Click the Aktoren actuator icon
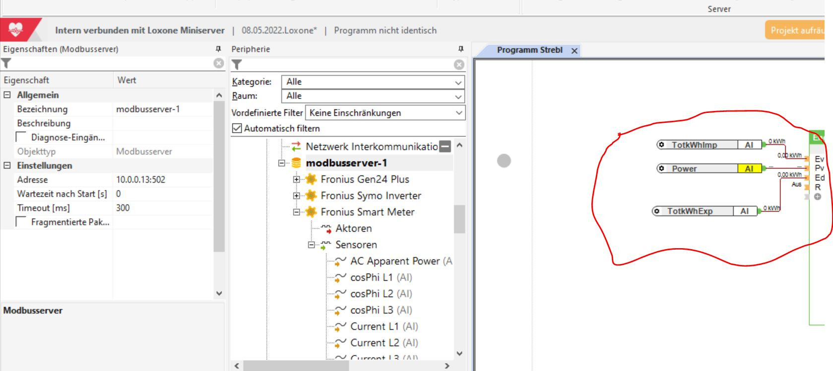 click(x=326, y=228)
